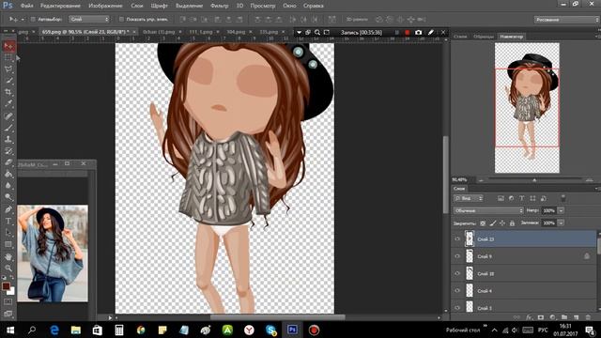Toggle Показать упр. элем. checkbox

tap(121, 19)
